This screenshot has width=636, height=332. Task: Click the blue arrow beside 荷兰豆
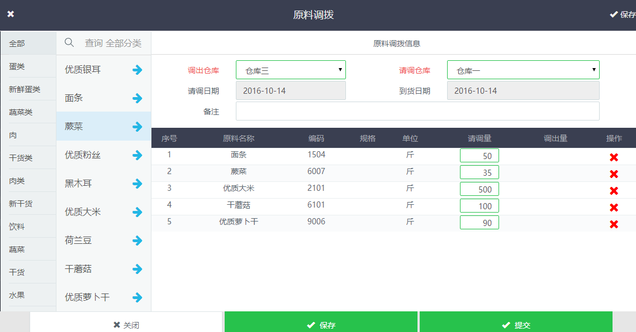click(x=137, y=240)
